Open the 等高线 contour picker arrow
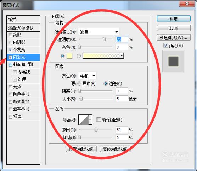 [90, 119]
